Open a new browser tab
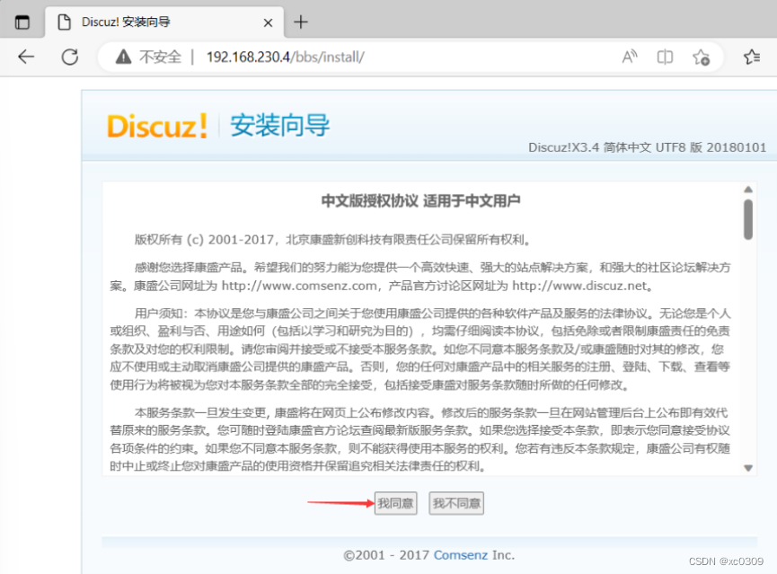This screenshot has width=777, height=574. coord(301,22)
